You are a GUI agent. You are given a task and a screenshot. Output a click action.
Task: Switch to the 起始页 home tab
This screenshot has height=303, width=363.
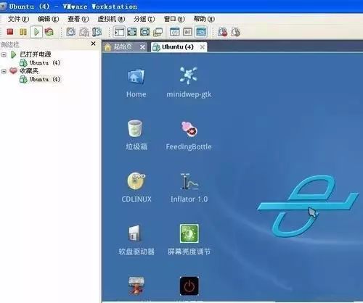tap(123, 47)
